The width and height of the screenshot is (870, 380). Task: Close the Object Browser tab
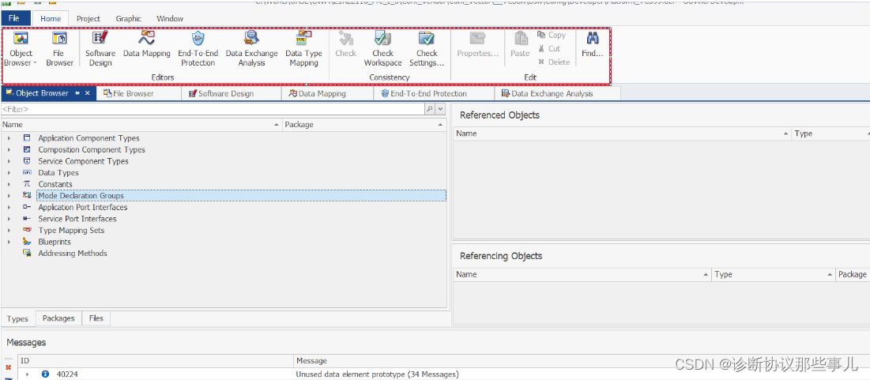(x=87, y=93)
